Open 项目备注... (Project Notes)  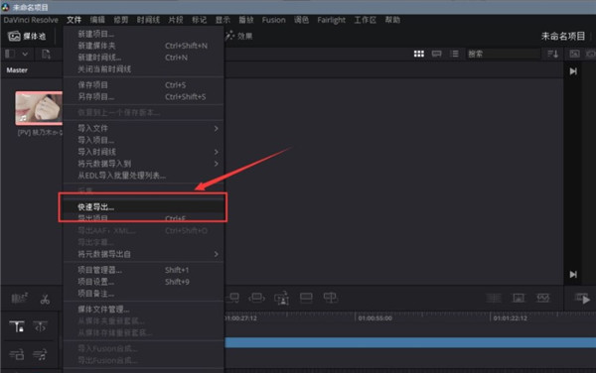[x=144, y=294]
